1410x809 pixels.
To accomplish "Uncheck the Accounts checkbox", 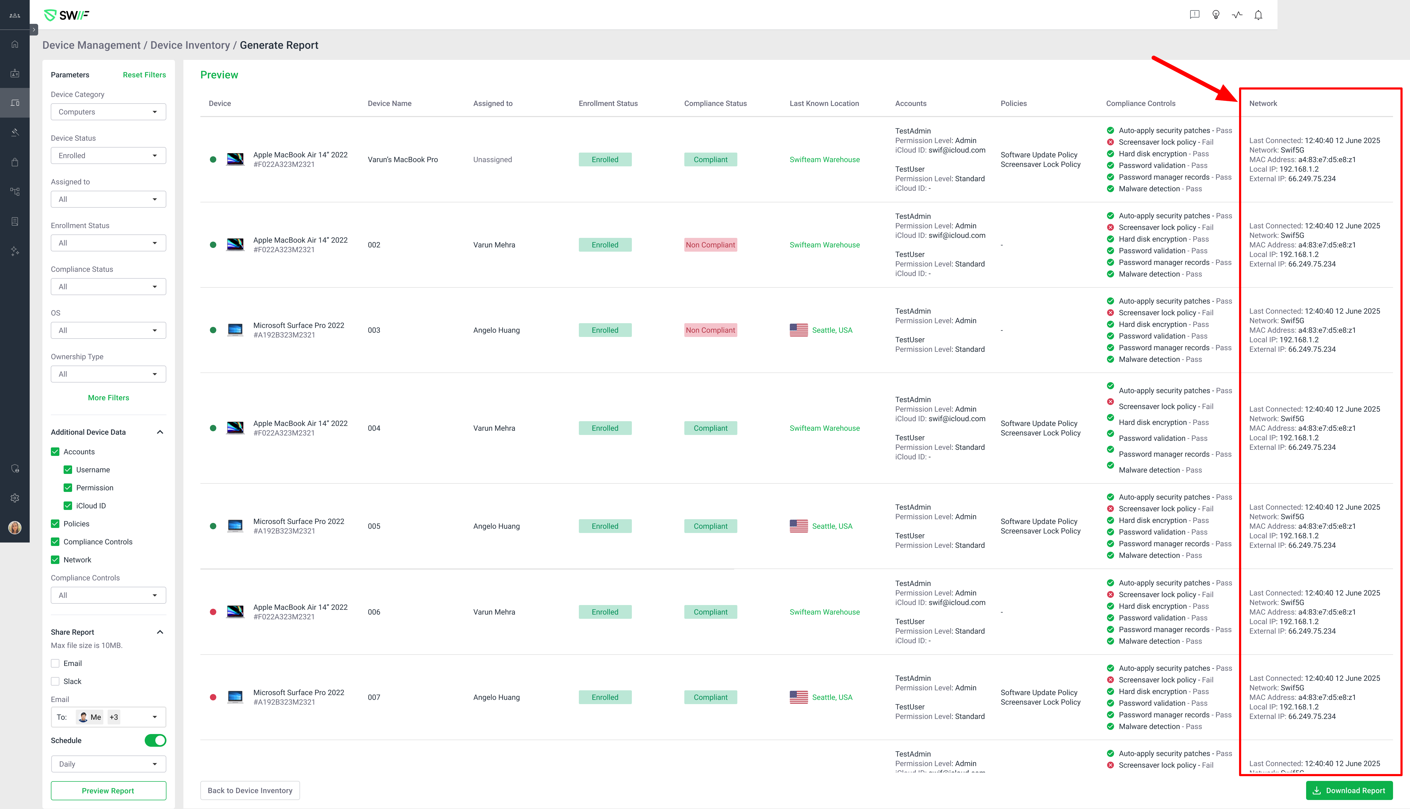I will pyautogui.click(x=55, y=452).
